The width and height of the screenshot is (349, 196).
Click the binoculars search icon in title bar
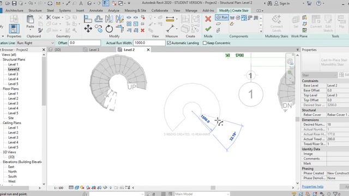tap(269, 3)
